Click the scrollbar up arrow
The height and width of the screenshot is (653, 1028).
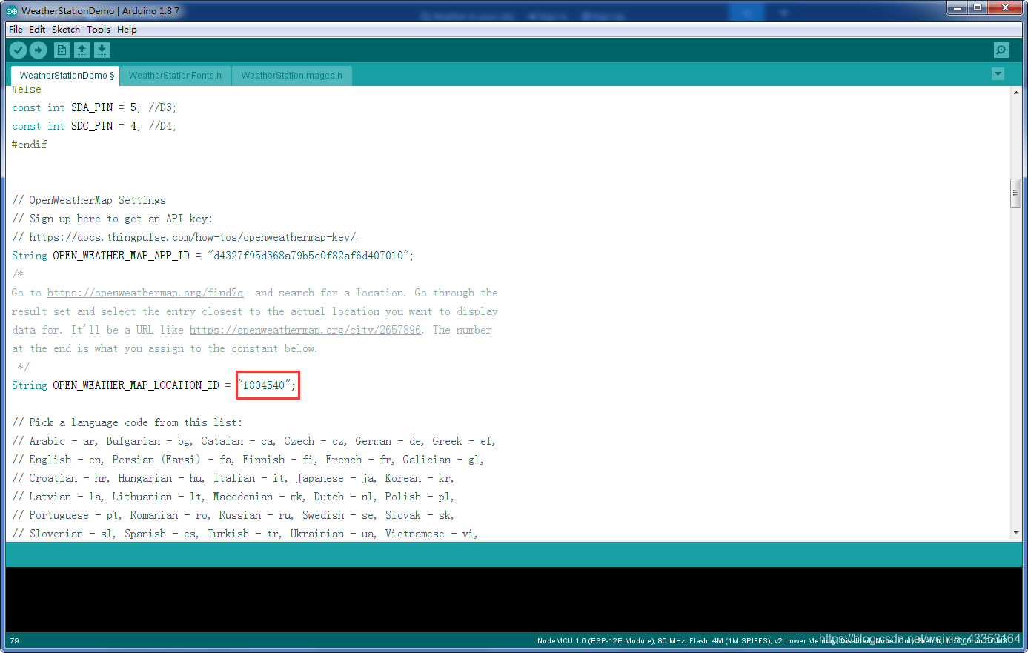pos(1015,92)
